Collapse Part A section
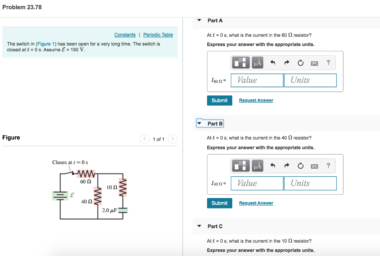The width and height of the screenshot is (380, 256). point(199,20)
